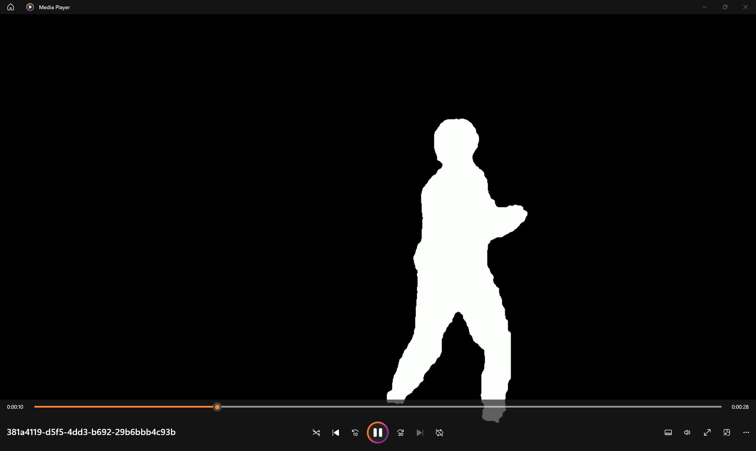Go to the previous track
Viewport: 756px width, 451px height.
point(335,432)
